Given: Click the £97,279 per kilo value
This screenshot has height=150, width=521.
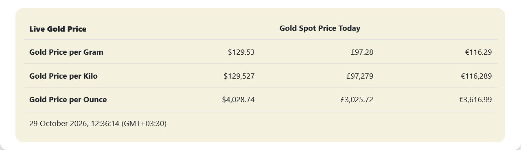Looking at the screenshot, I should 360,76.
